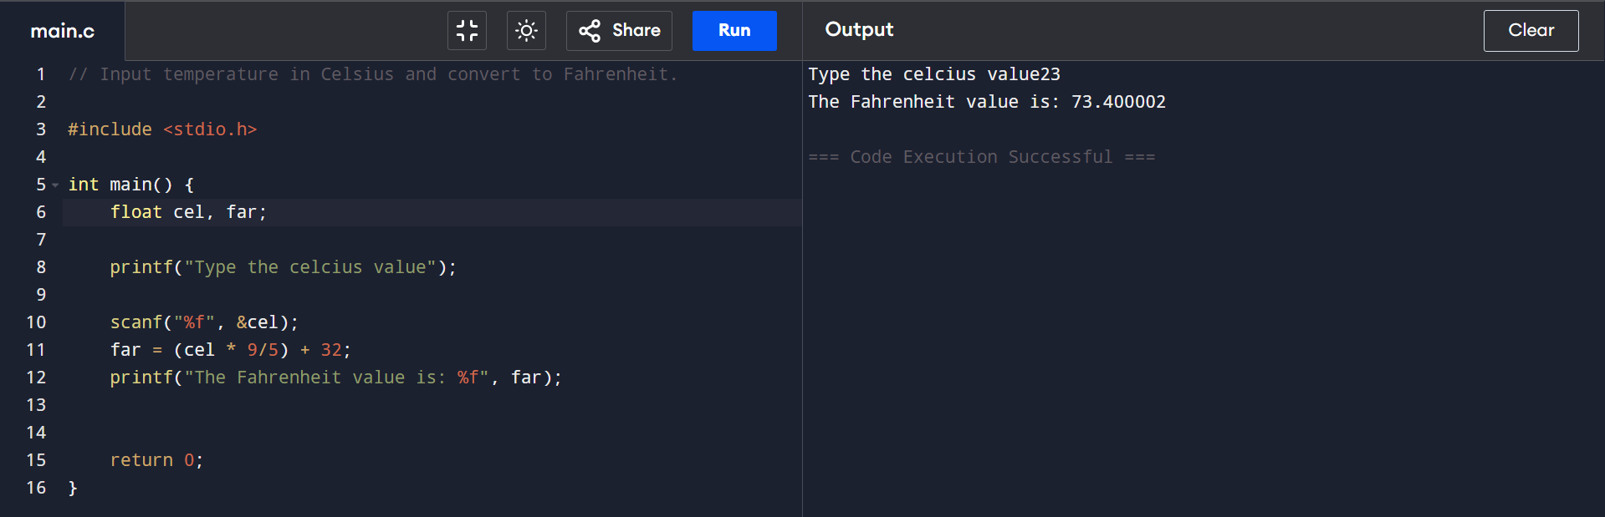Click line number 10 in the gutter

(36, 322)
